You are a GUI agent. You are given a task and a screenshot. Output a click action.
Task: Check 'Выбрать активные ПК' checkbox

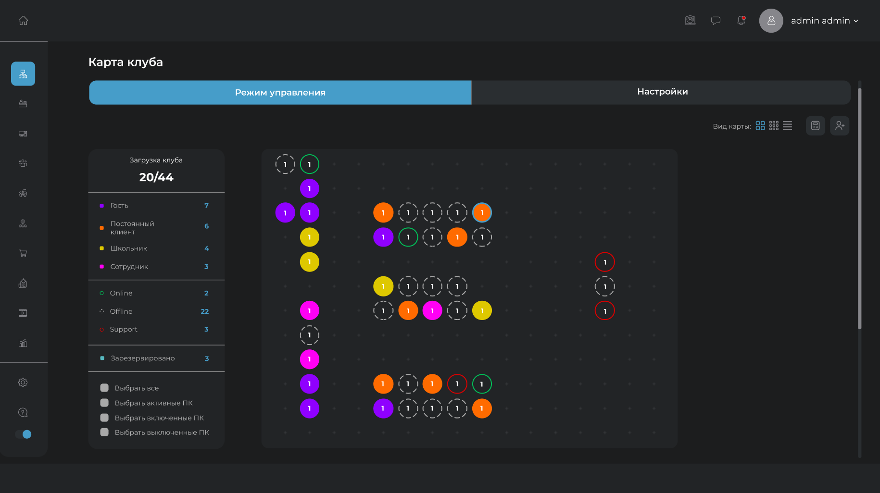coord(104,403)
